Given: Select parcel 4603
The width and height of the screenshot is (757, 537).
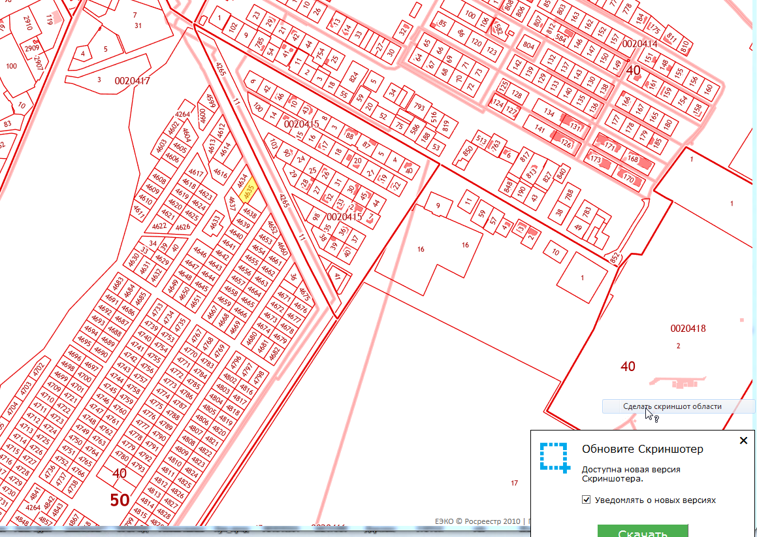Looking at the screenshot, I should (161, 146).
